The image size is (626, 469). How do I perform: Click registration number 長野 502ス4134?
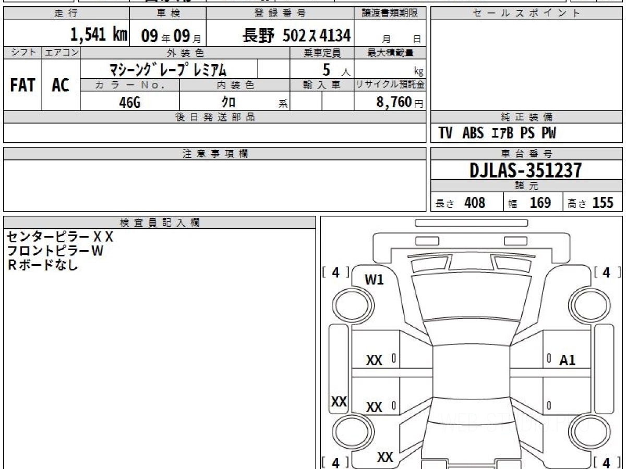(296, 35)
